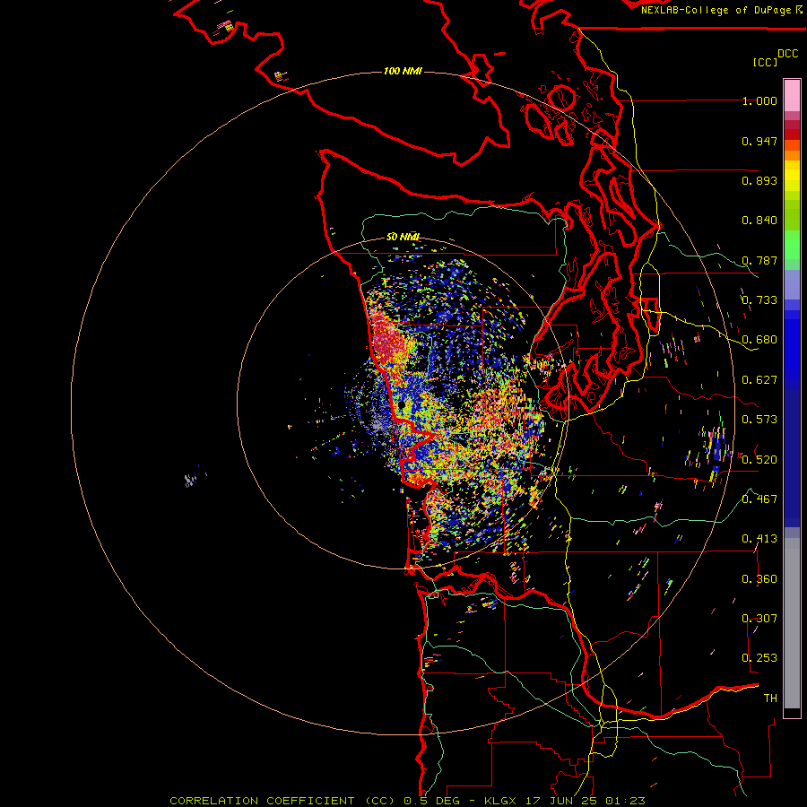Click the blue echo cluster at the far east edge
The height and width of the screenshot is (807, 807).
pos(717,447)
